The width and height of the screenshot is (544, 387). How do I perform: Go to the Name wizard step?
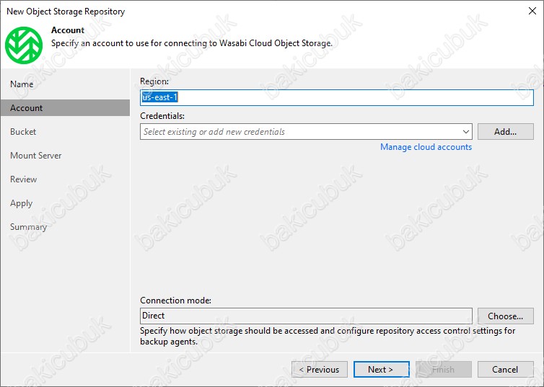(x=22, y=84)
